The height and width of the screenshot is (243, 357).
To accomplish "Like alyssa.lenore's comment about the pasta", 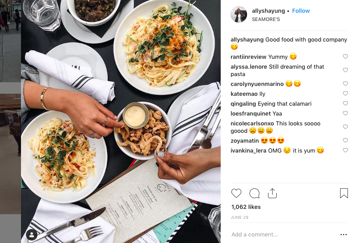I will point(345,70).
